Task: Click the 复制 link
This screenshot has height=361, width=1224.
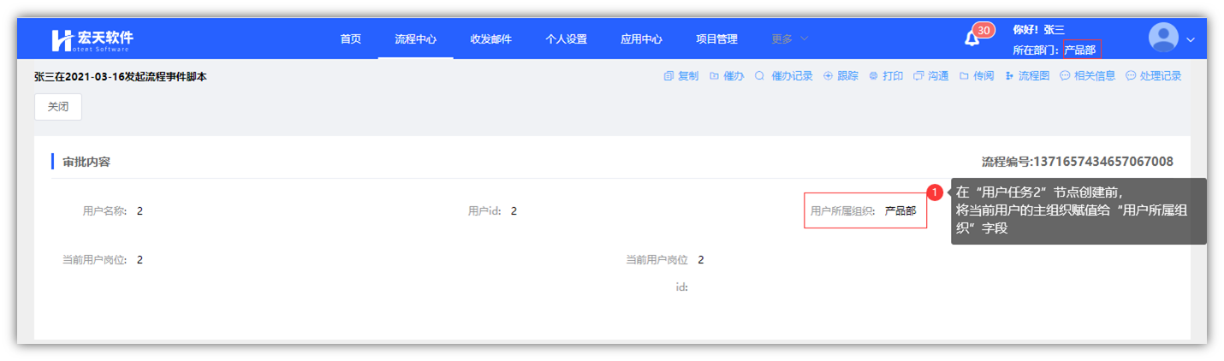Action: [x=688, y=76]
